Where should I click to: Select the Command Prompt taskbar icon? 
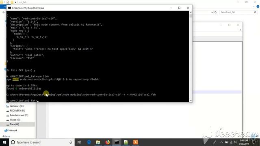tap(117, 142)
